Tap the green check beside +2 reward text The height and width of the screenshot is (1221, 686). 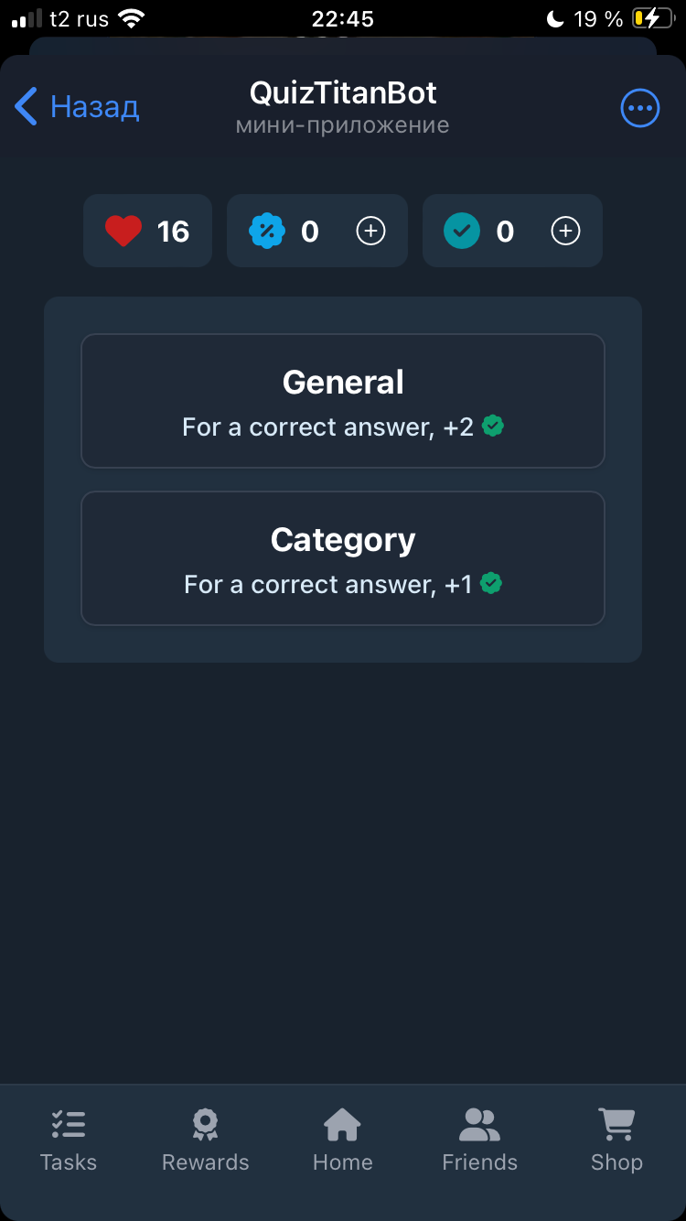point(493,426)
